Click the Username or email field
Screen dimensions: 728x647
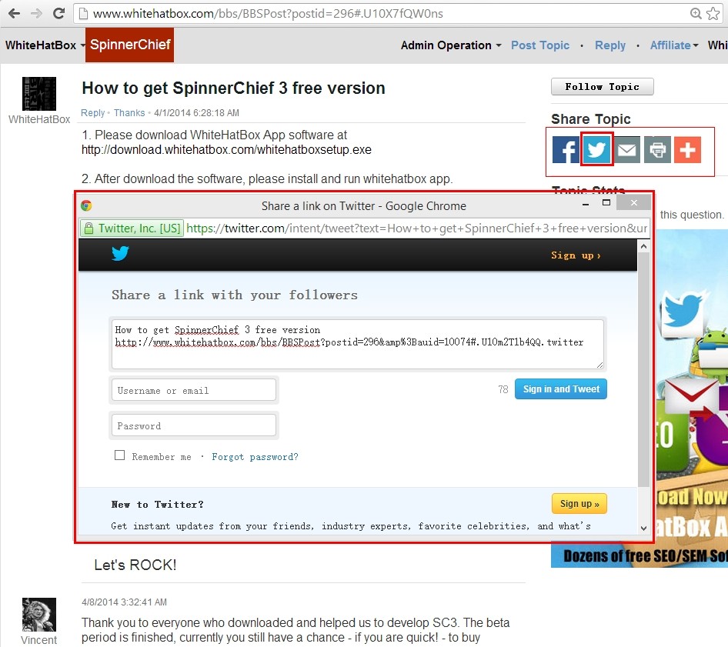(x=193, y=390)
